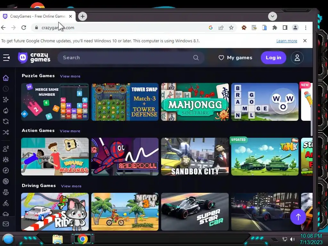View more Puzzle Games

tap(70, 76)
